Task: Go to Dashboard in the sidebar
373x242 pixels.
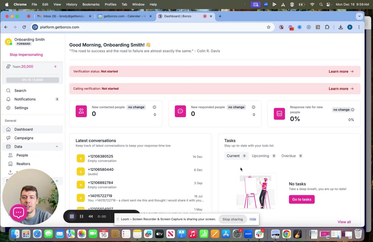Action: pyautogui.click(x=33, y=129)
